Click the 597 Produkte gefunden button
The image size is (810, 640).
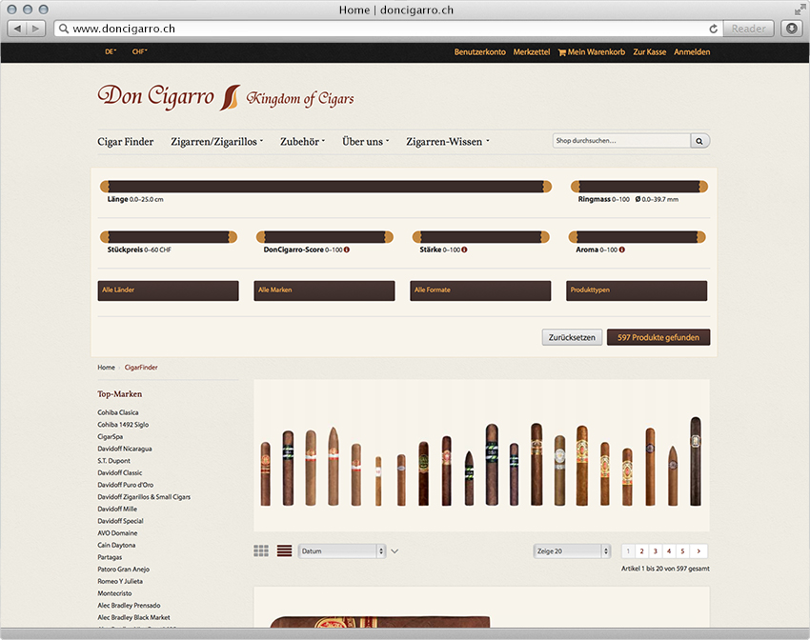(x=658, y=337)
